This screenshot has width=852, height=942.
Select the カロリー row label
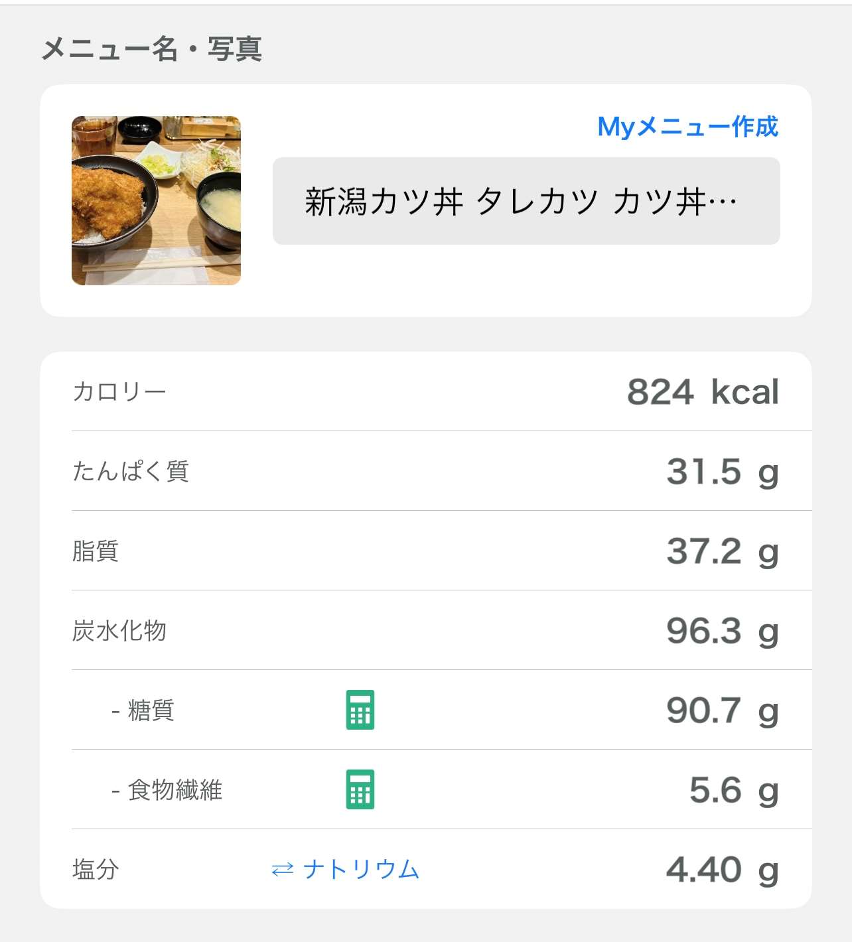[119, 391]
